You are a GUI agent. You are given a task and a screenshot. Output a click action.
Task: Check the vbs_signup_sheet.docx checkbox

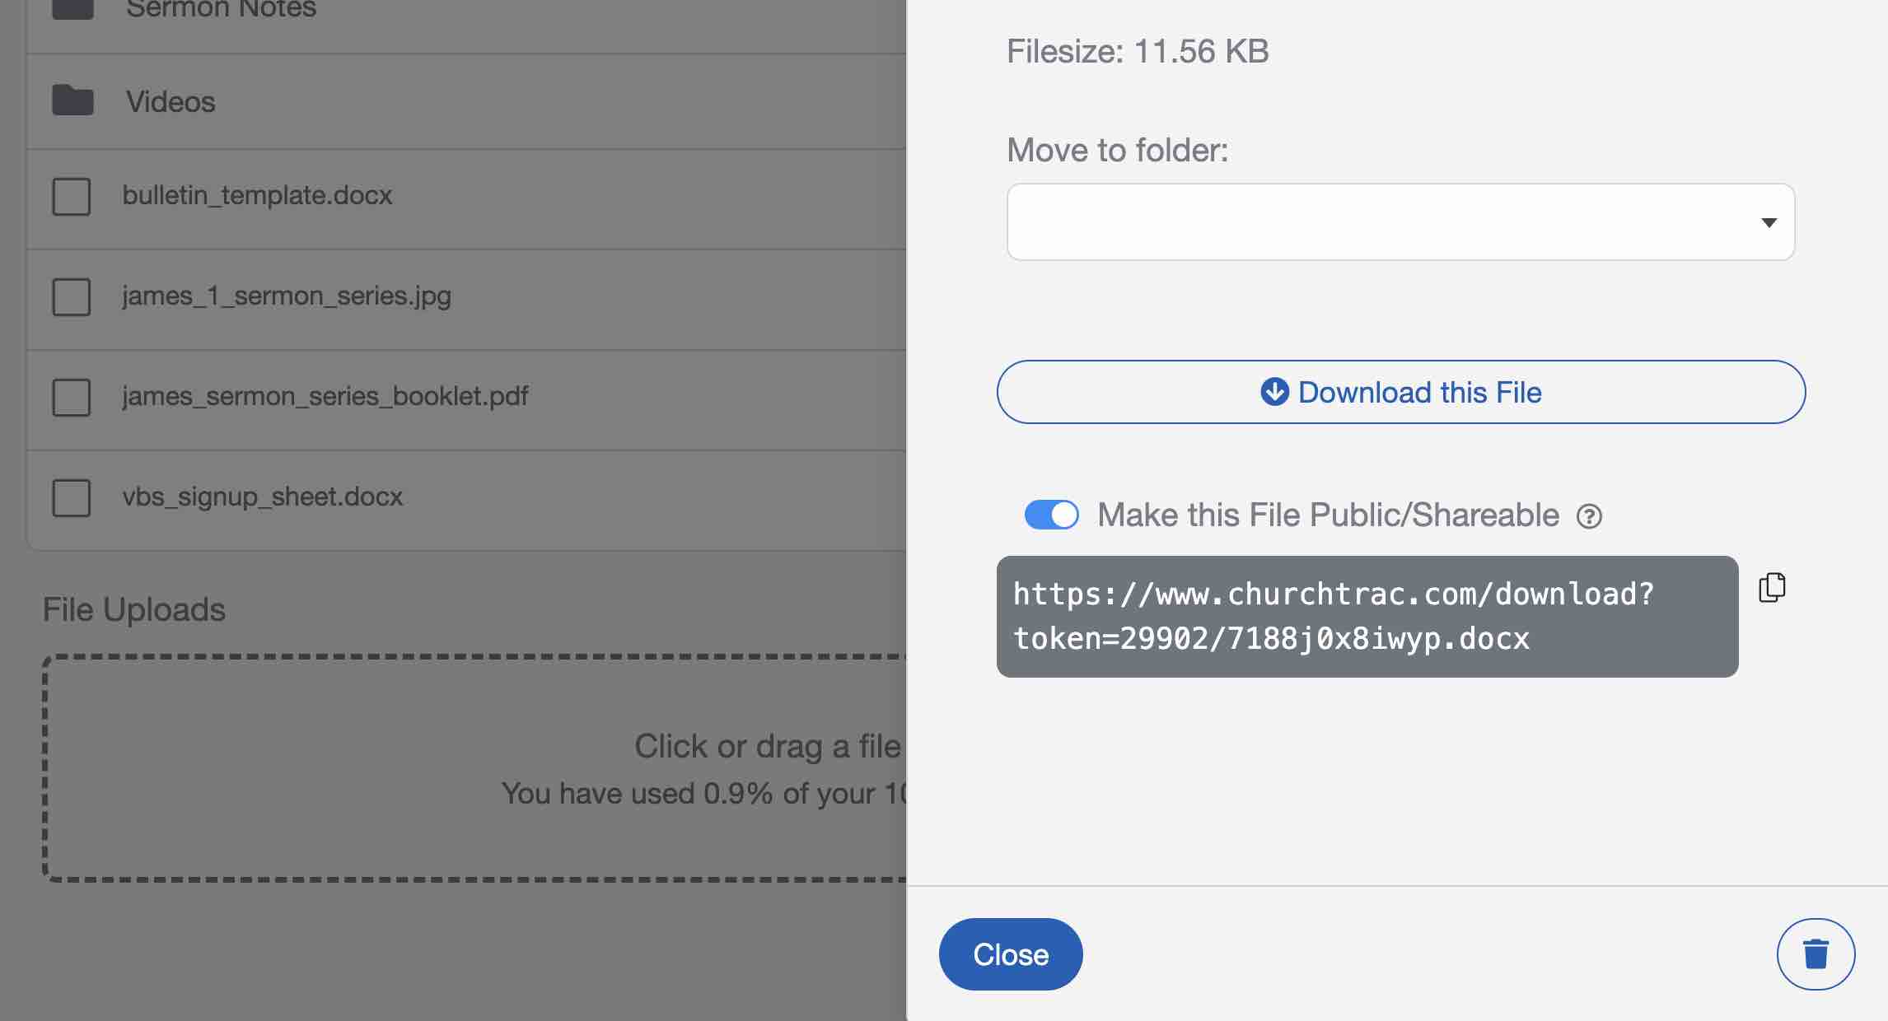[x=72, y=498]
